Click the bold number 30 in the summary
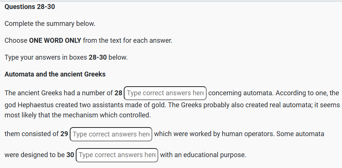Screen dimensions: 342x168 pos(70,155)
